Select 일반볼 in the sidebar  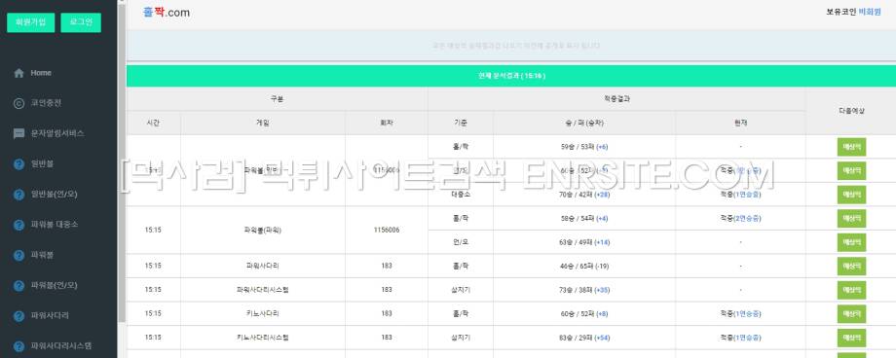tap(42, 163)
